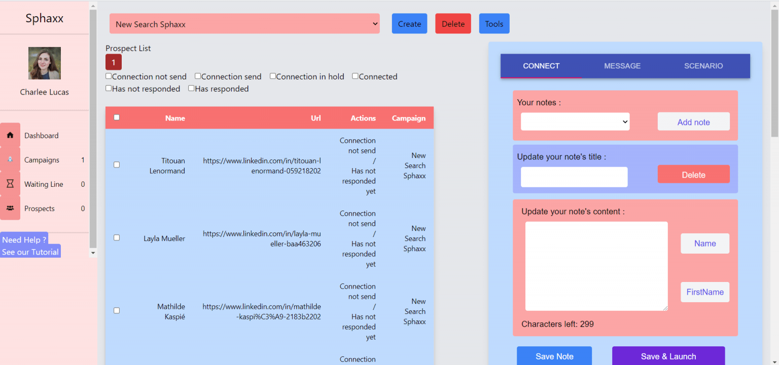Click the Actions column header
The height and width of the screenshot is (365, 779).
click(x=363, y=118)
